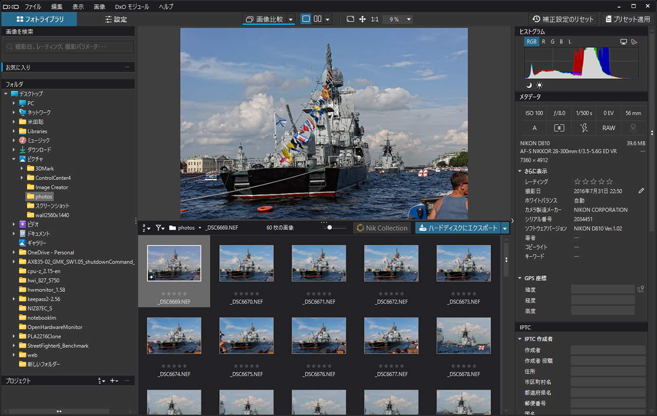Select the move/pan hand tool icon
Viewport: 657px width, 416px height.
pyautogui.click(x=362, y=19)
